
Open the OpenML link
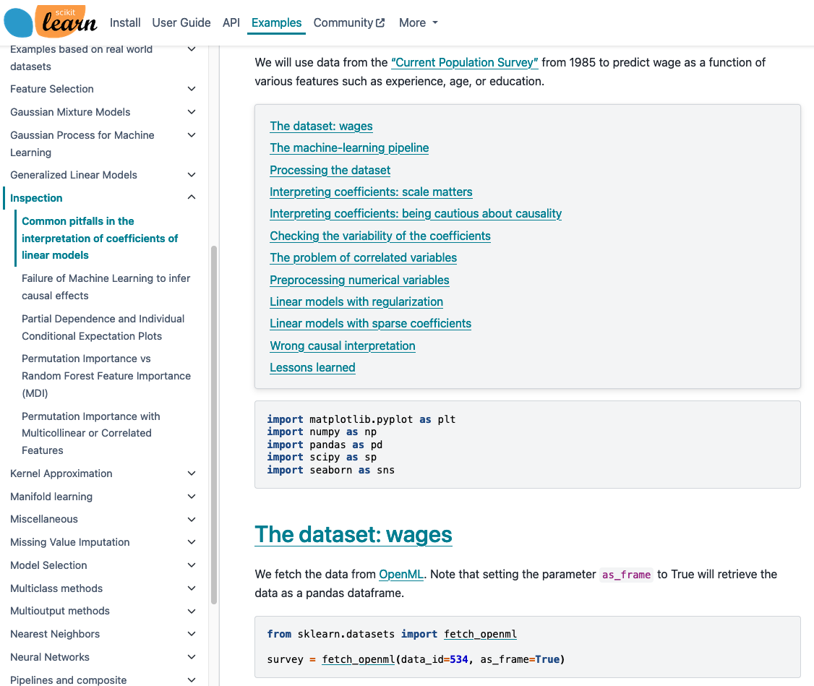tap(401, 575)
